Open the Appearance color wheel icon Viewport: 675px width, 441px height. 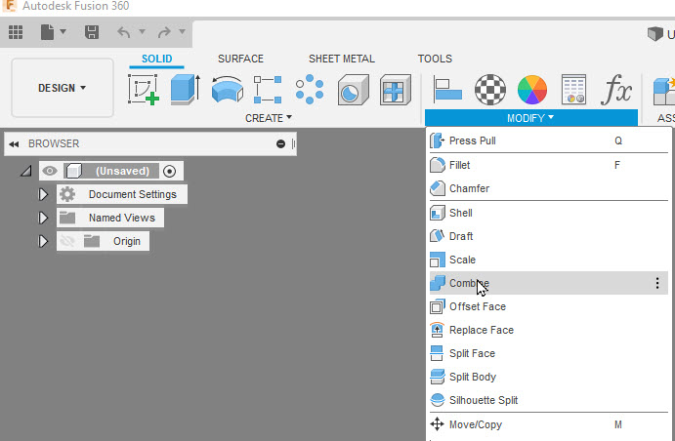point(532,90)
